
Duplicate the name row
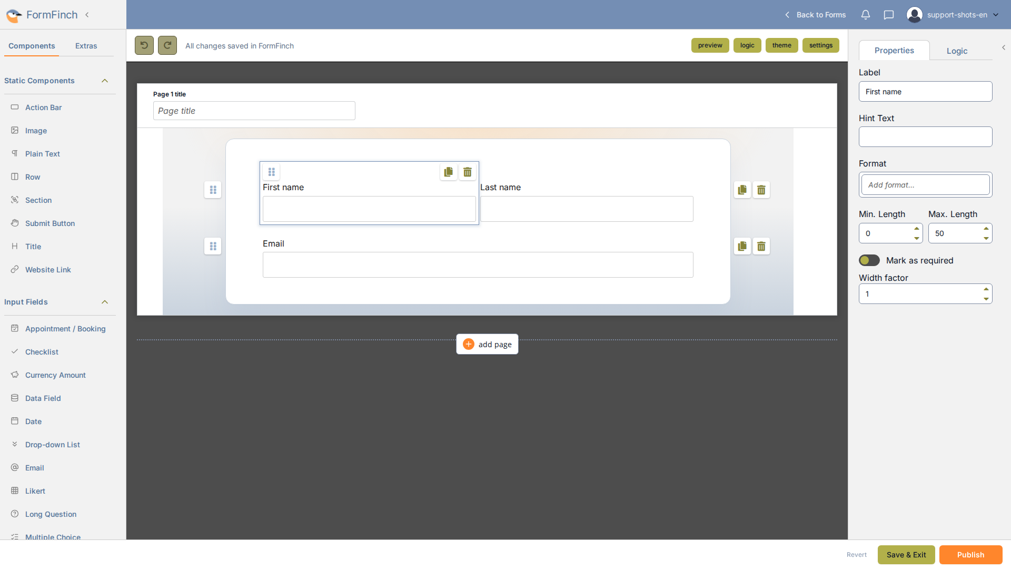742,190
